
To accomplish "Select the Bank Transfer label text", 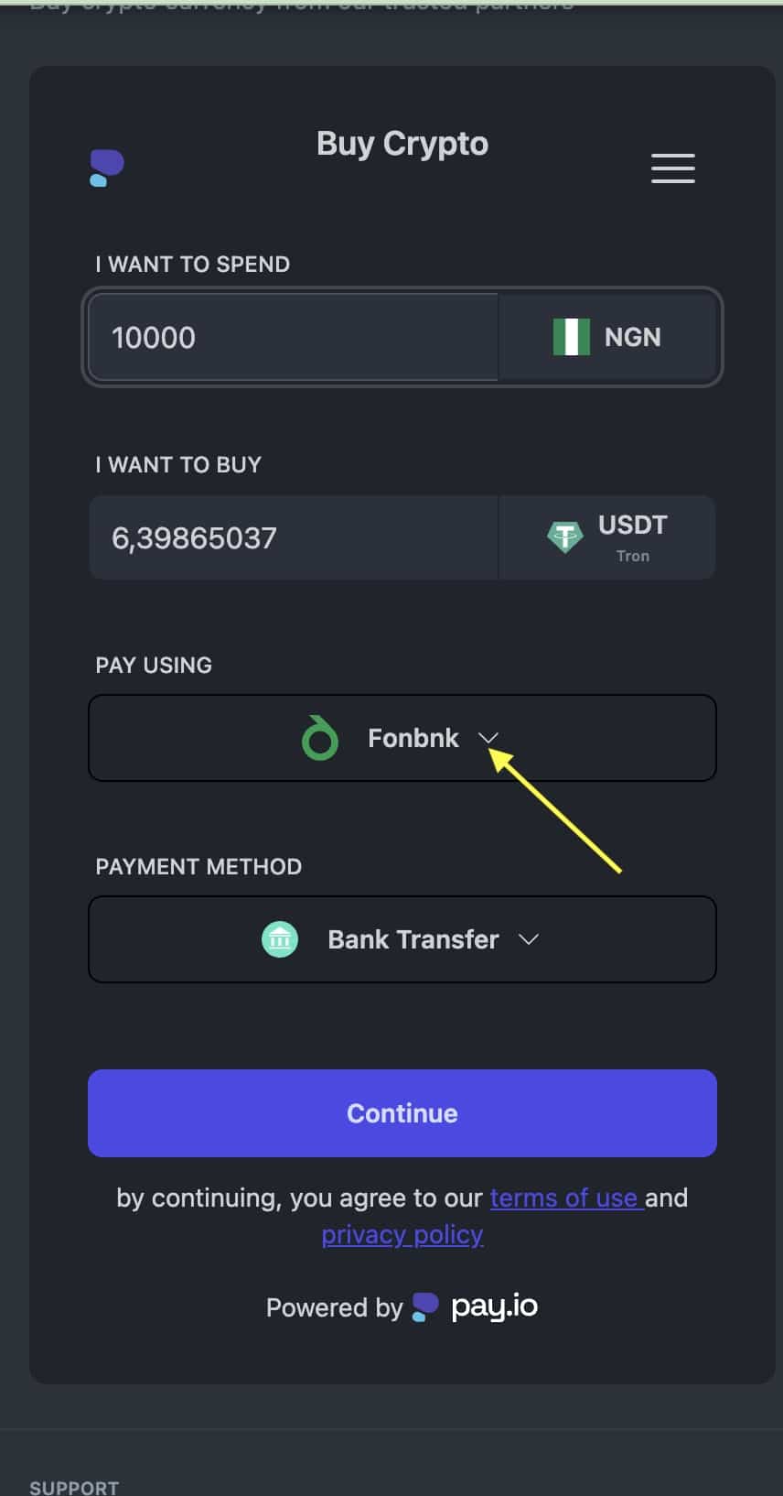I will tap(413, 939).
